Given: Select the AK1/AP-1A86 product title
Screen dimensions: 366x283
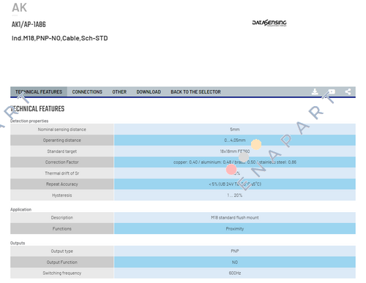Looking at the screenshot, I should 29,24.
